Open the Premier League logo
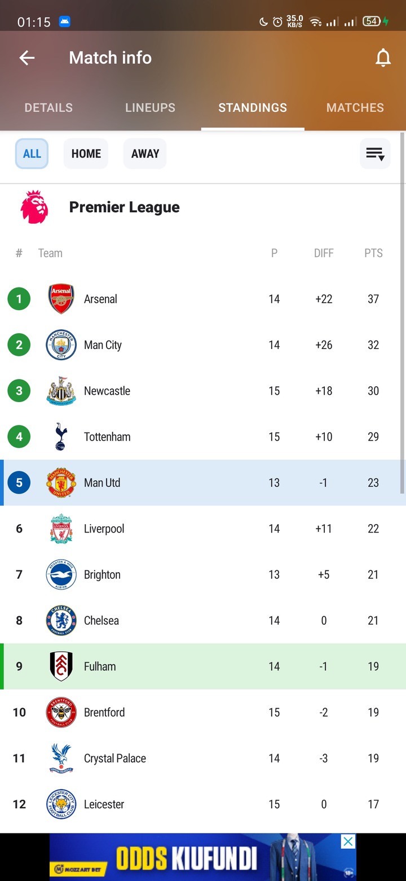Screen dimensions: 406x881 [x=34, y=207]
